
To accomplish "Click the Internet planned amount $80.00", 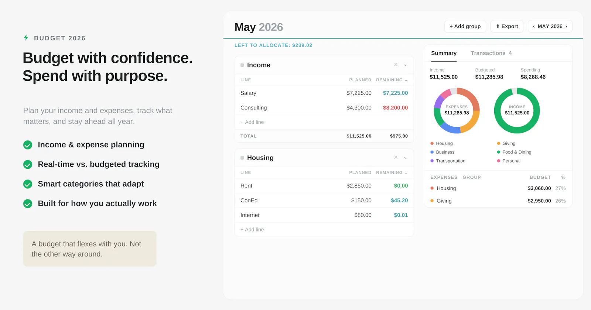I will [363, 215].
